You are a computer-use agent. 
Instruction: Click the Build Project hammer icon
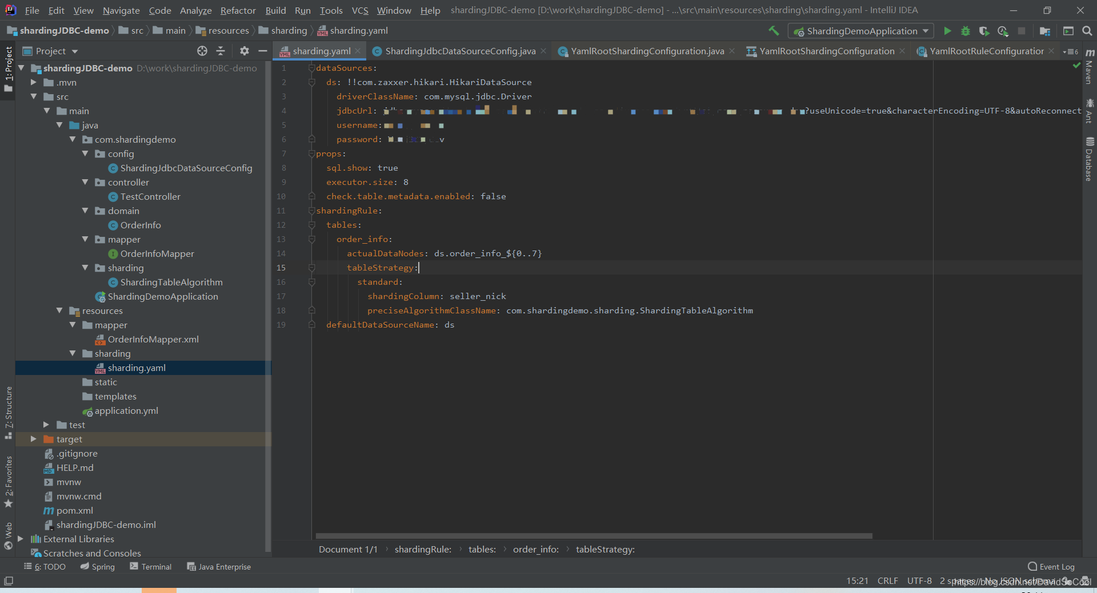[x=774, y=31]
